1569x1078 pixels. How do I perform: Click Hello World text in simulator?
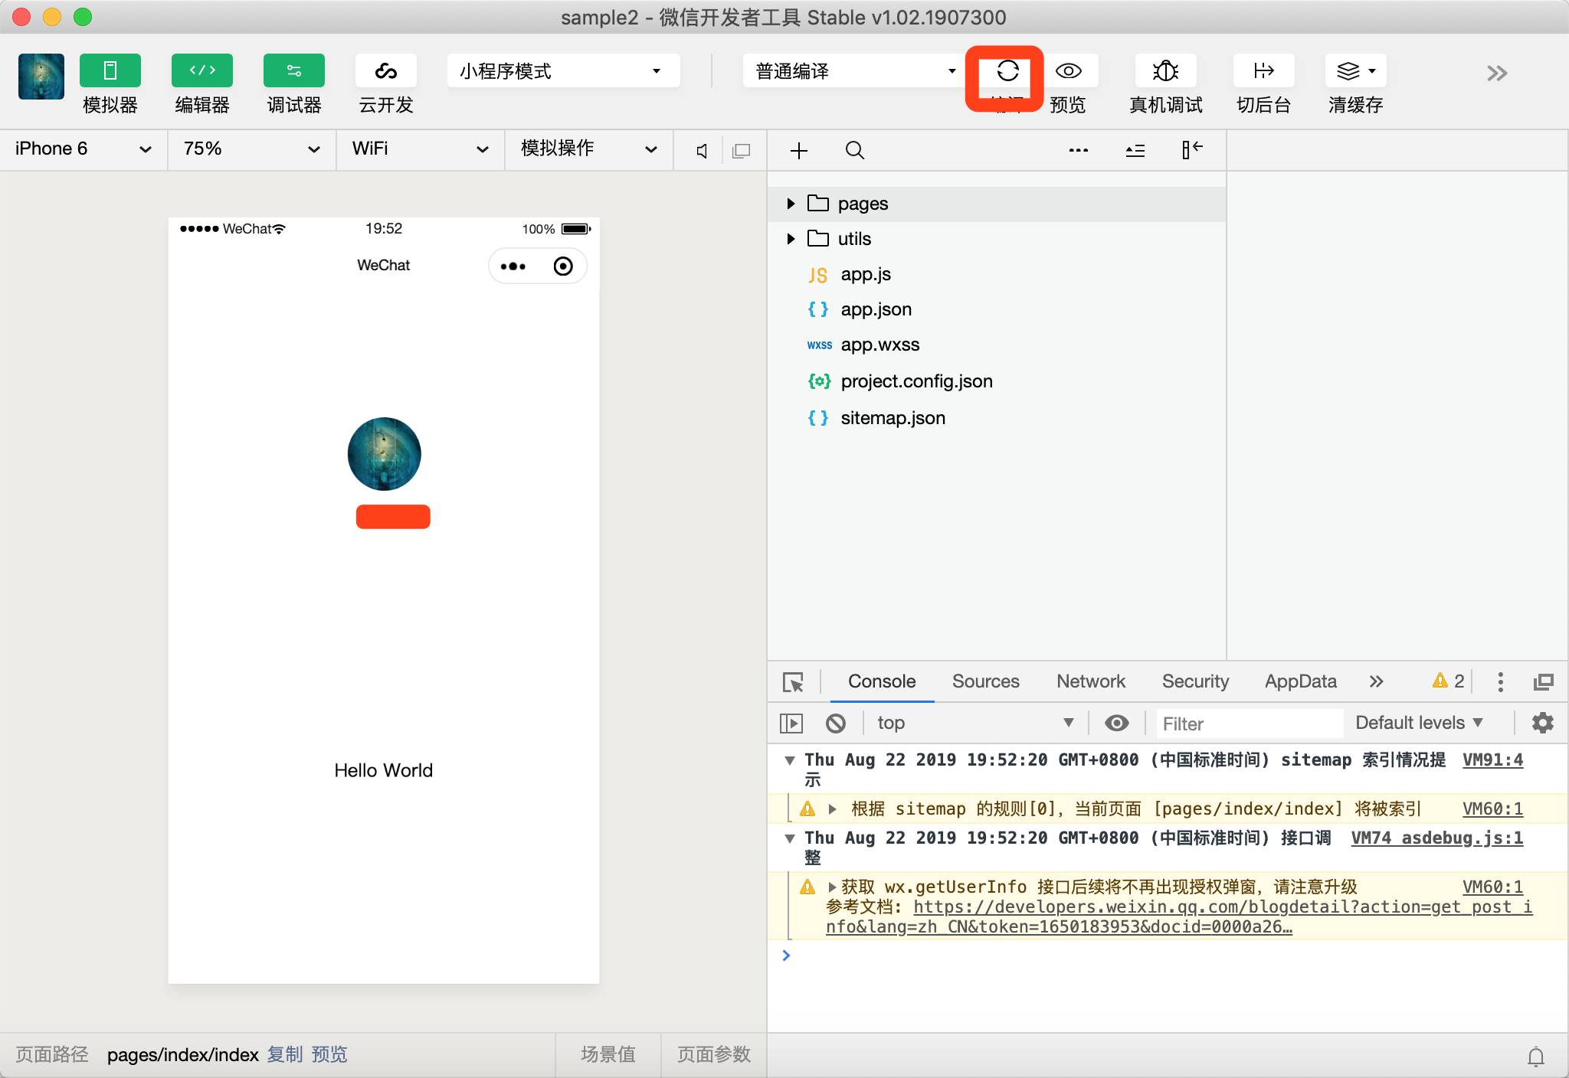tap(384, 770)
